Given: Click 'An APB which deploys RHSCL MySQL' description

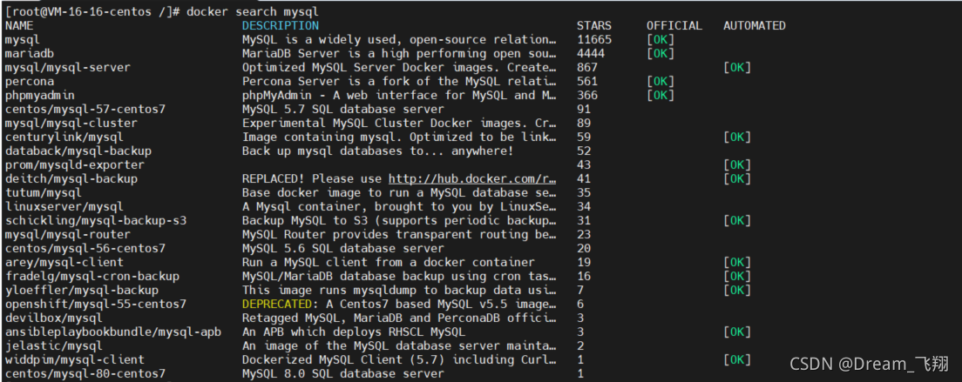Looking at the screenshot, I should 354,332.
